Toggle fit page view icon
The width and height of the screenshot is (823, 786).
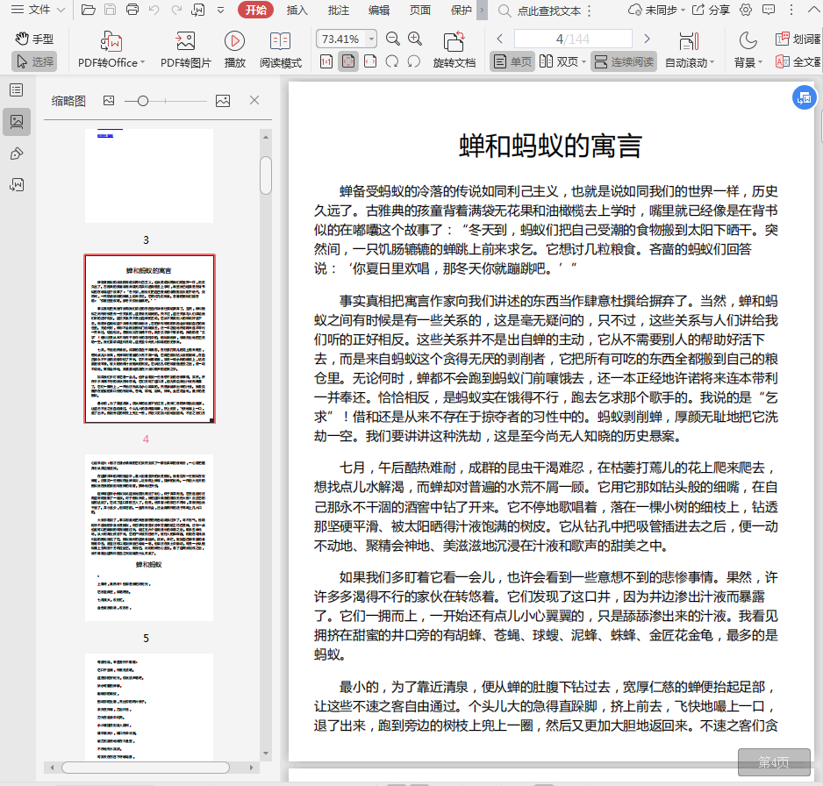point(348,61)
